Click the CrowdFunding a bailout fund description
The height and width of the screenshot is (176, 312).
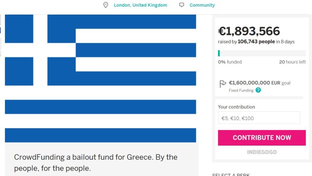(96, 163)
